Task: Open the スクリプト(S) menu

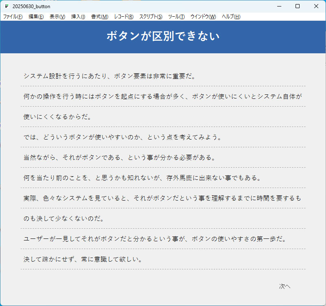Action: coord(151,17)
